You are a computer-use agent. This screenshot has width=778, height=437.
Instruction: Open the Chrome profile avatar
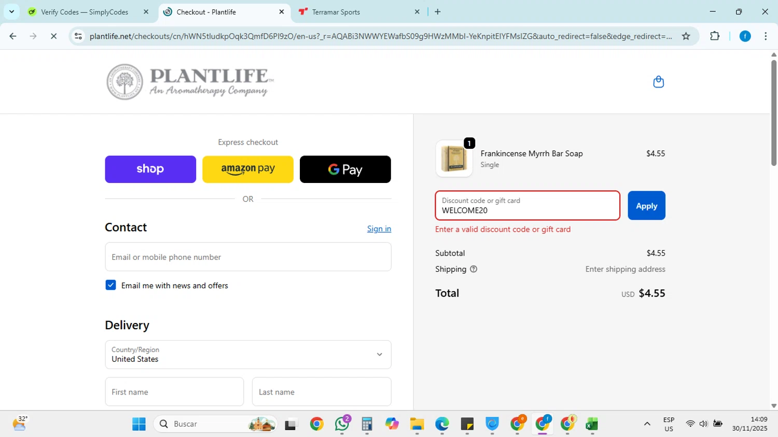pyautogui.click(x=745, y=36)
